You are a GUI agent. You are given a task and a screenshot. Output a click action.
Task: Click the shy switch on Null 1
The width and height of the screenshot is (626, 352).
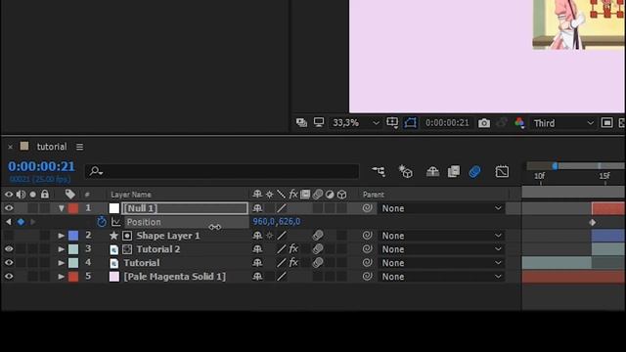coord(257,208)
